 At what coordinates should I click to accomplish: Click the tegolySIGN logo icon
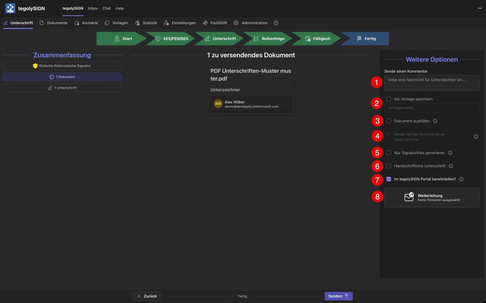coord(10,8)
